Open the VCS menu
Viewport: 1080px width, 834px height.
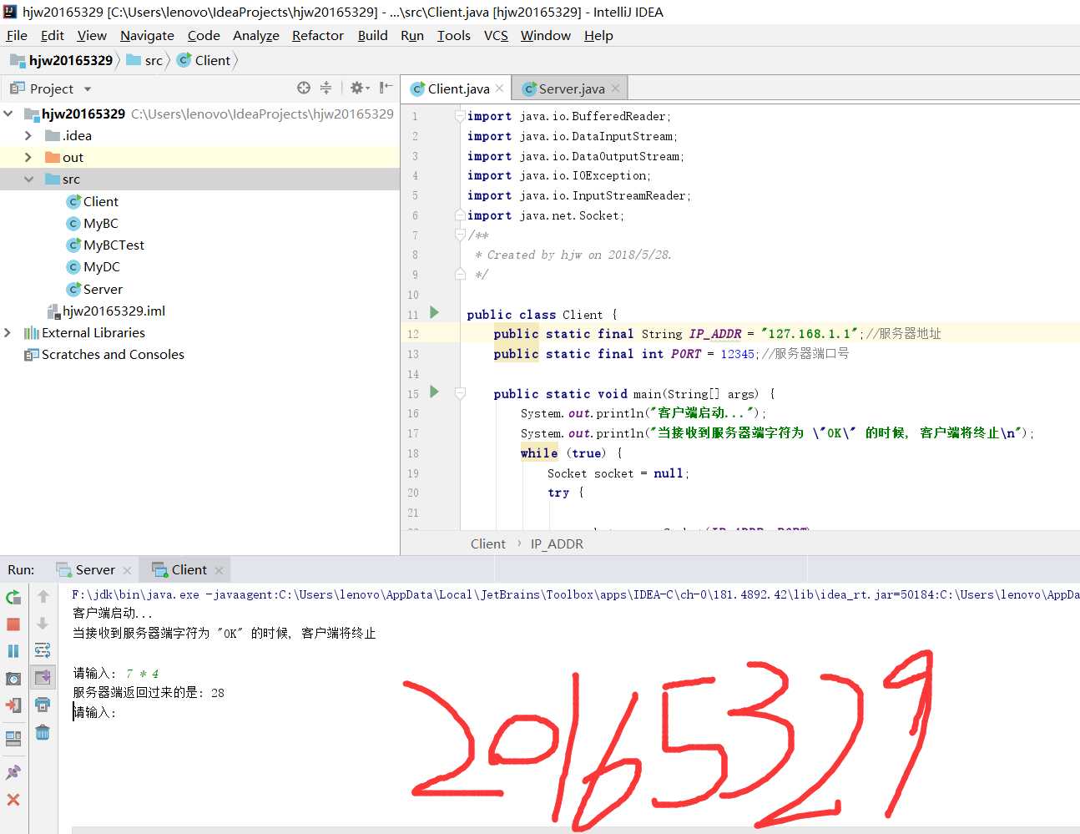pyautogui.click(x=496, y=35)
